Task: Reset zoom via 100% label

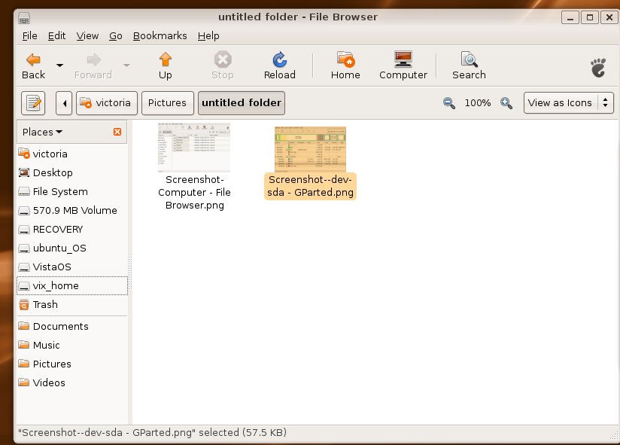Action: tap(477, 103)
